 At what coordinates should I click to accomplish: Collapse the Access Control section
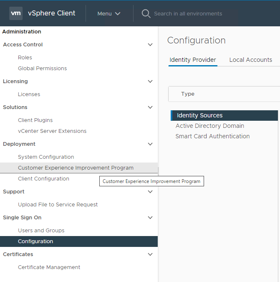[x=150, y=45]
